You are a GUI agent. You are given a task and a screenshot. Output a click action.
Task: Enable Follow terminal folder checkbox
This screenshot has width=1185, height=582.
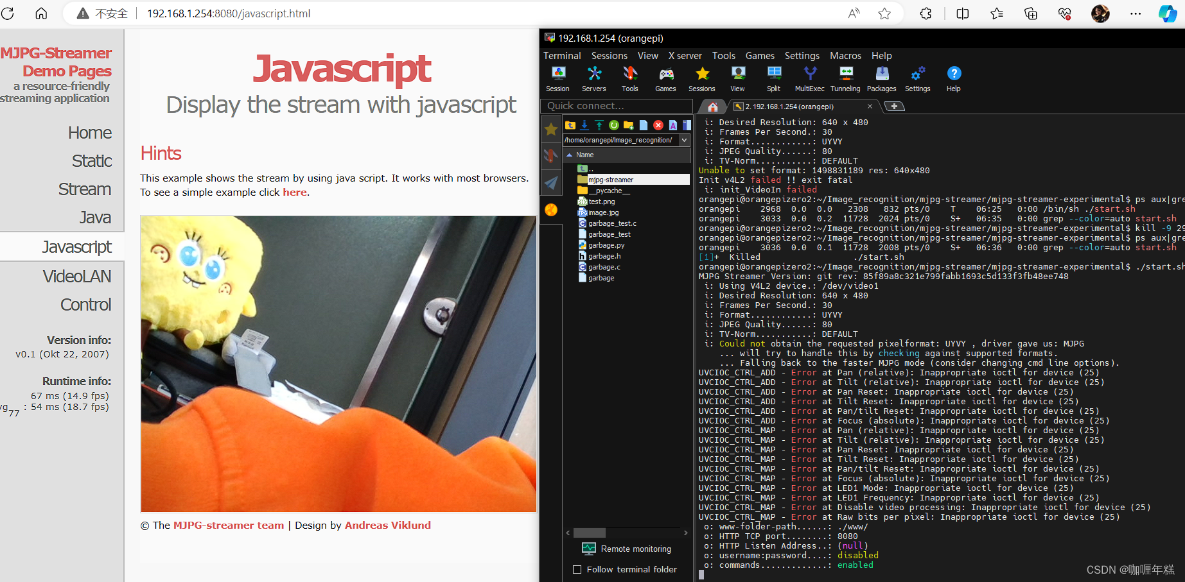(577, 569)
